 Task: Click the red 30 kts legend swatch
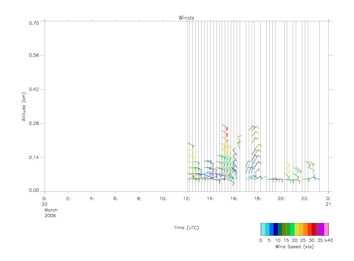click(x=314, y=229)
